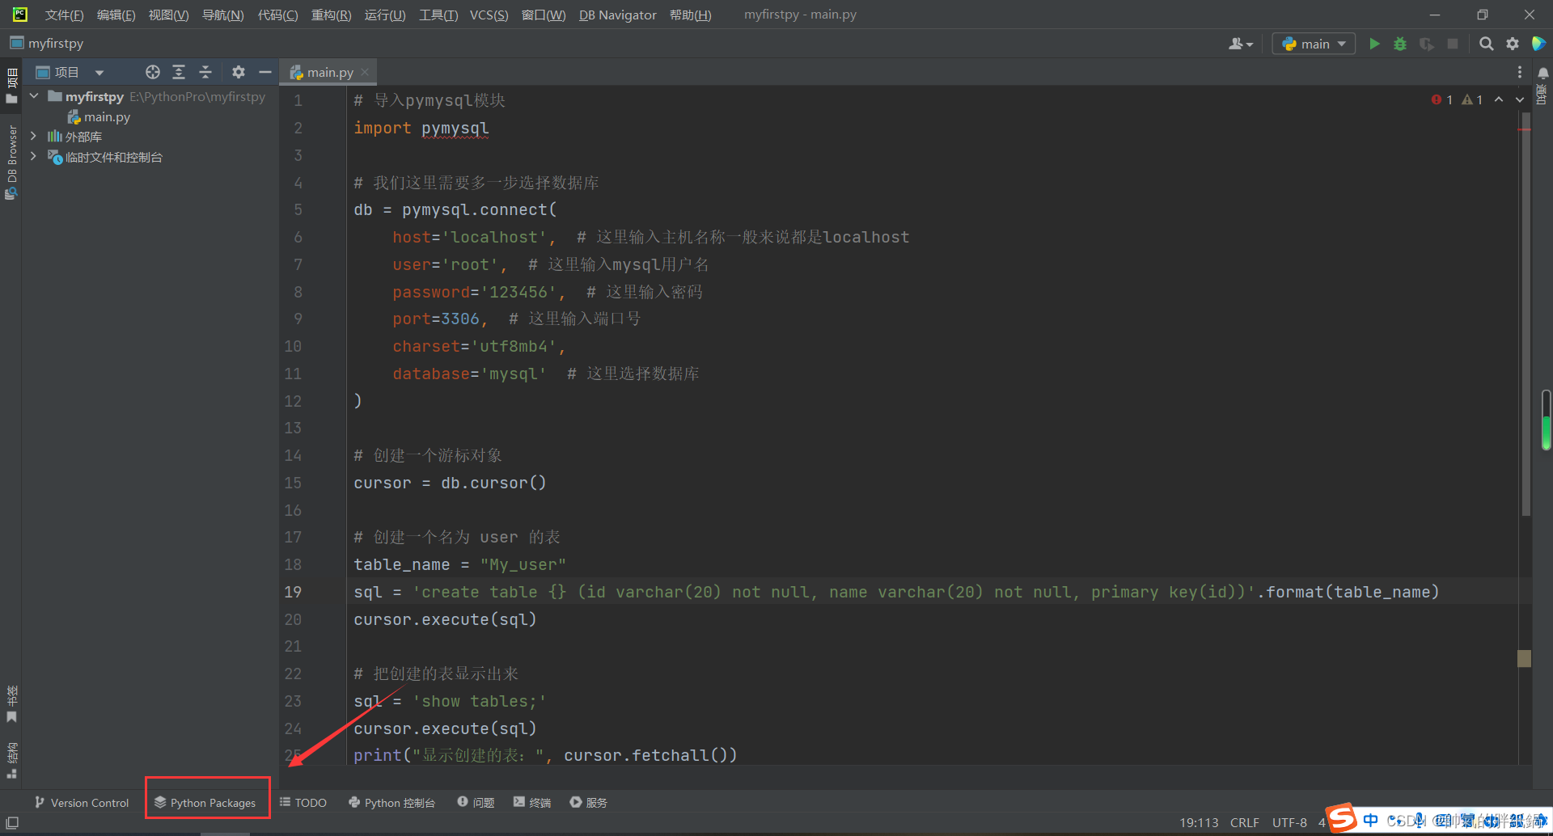Open editor tab options three-dots menu
The width and height of the screenshot is (1553, 836).
pos(1520,72)
